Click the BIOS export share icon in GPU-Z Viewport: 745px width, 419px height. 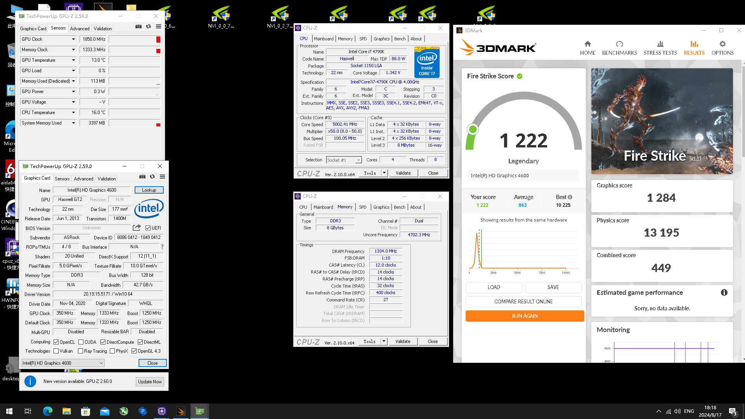pos(137,228)
